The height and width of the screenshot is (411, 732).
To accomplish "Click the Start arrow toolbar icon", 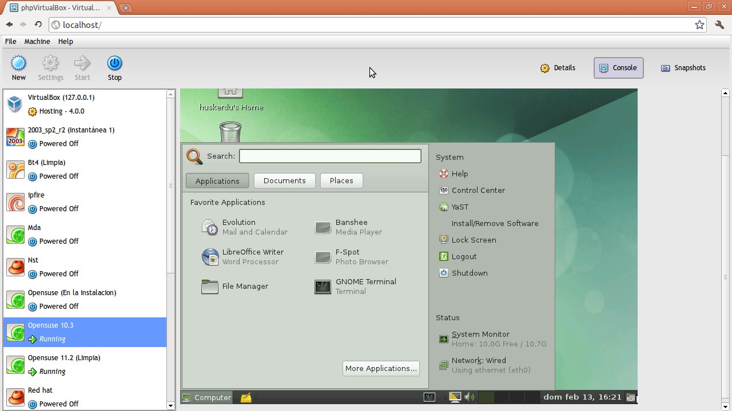I will [82, 63].
